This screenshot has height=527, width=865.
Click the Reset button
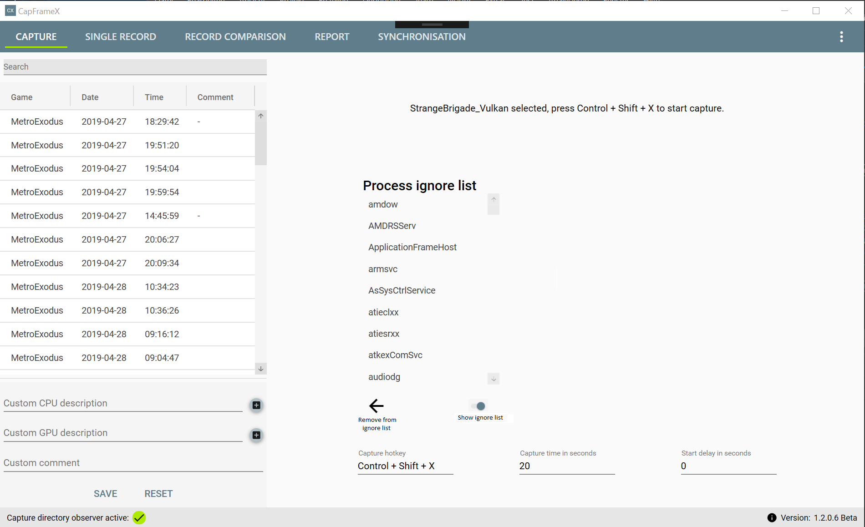tap(158, 494)
